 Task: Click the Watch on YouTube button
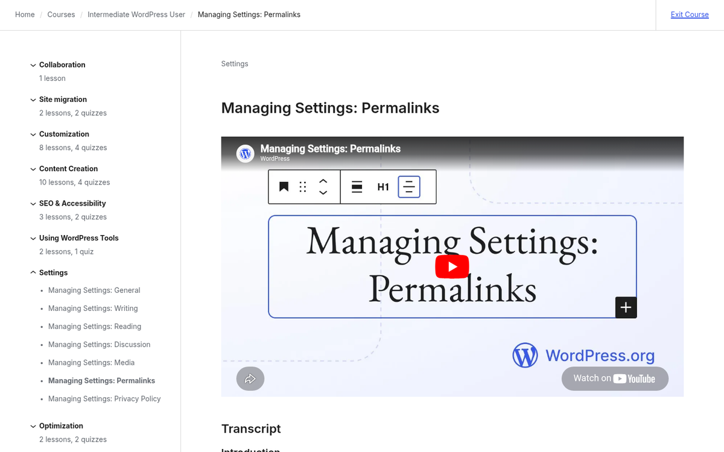pyautogui.click(x=615, y=378)
